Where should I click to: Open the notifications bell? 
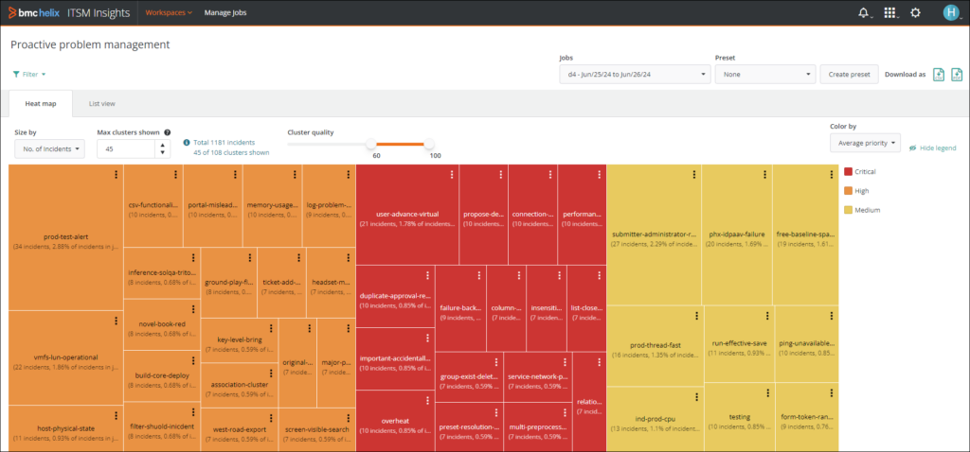pyautogui.click(x=863, y=12)
